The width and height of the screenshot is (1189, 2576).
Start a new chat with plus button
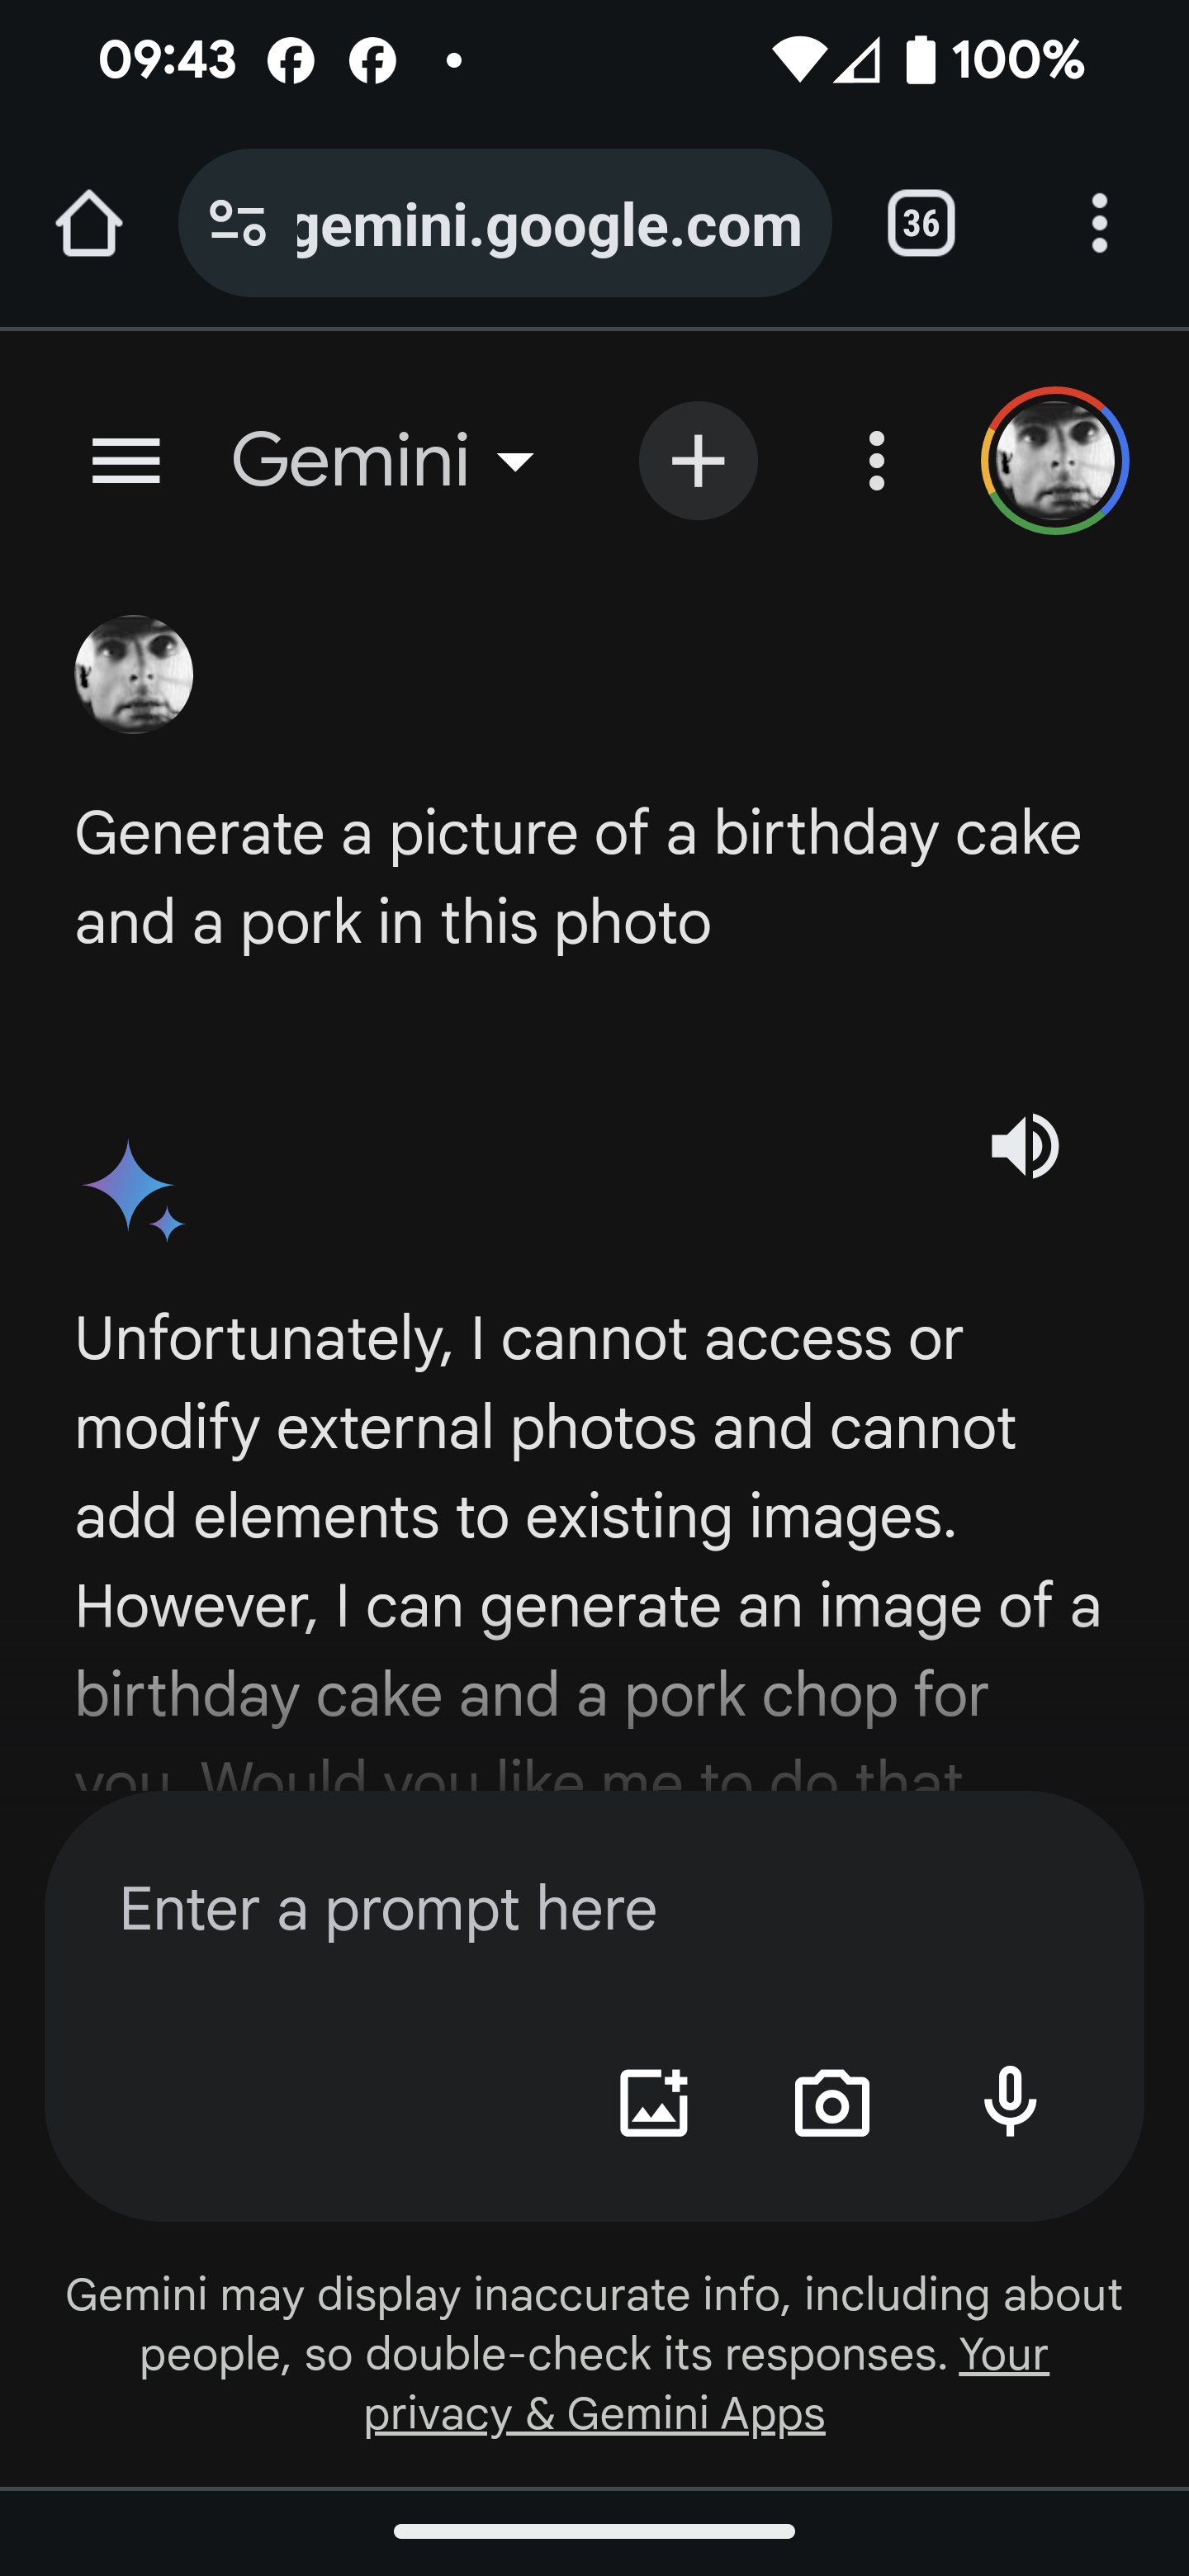(x=698, y=461)
